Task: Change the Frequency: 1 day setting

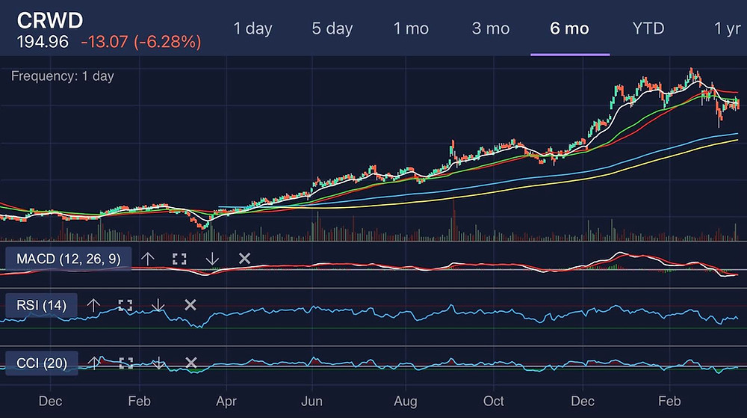Action: [63, 76]
